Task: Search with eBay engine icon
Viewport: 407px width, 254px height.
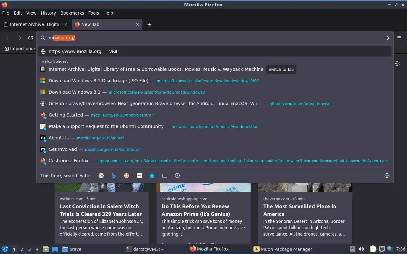Action: click(139, 176)
